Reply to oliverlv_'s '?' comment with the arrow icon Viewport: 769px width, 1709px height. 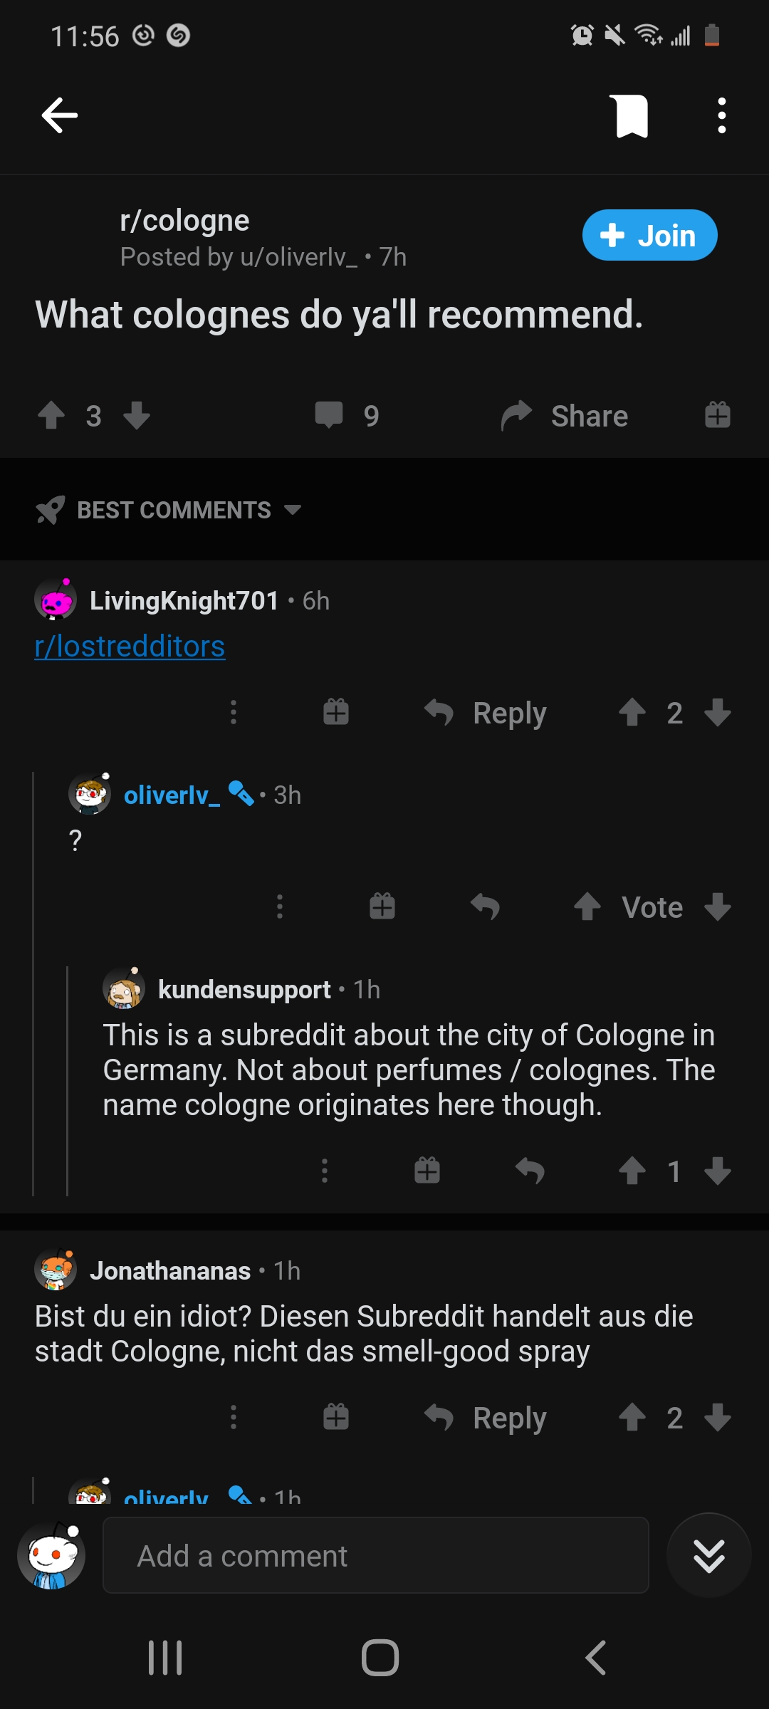[486, 906]
